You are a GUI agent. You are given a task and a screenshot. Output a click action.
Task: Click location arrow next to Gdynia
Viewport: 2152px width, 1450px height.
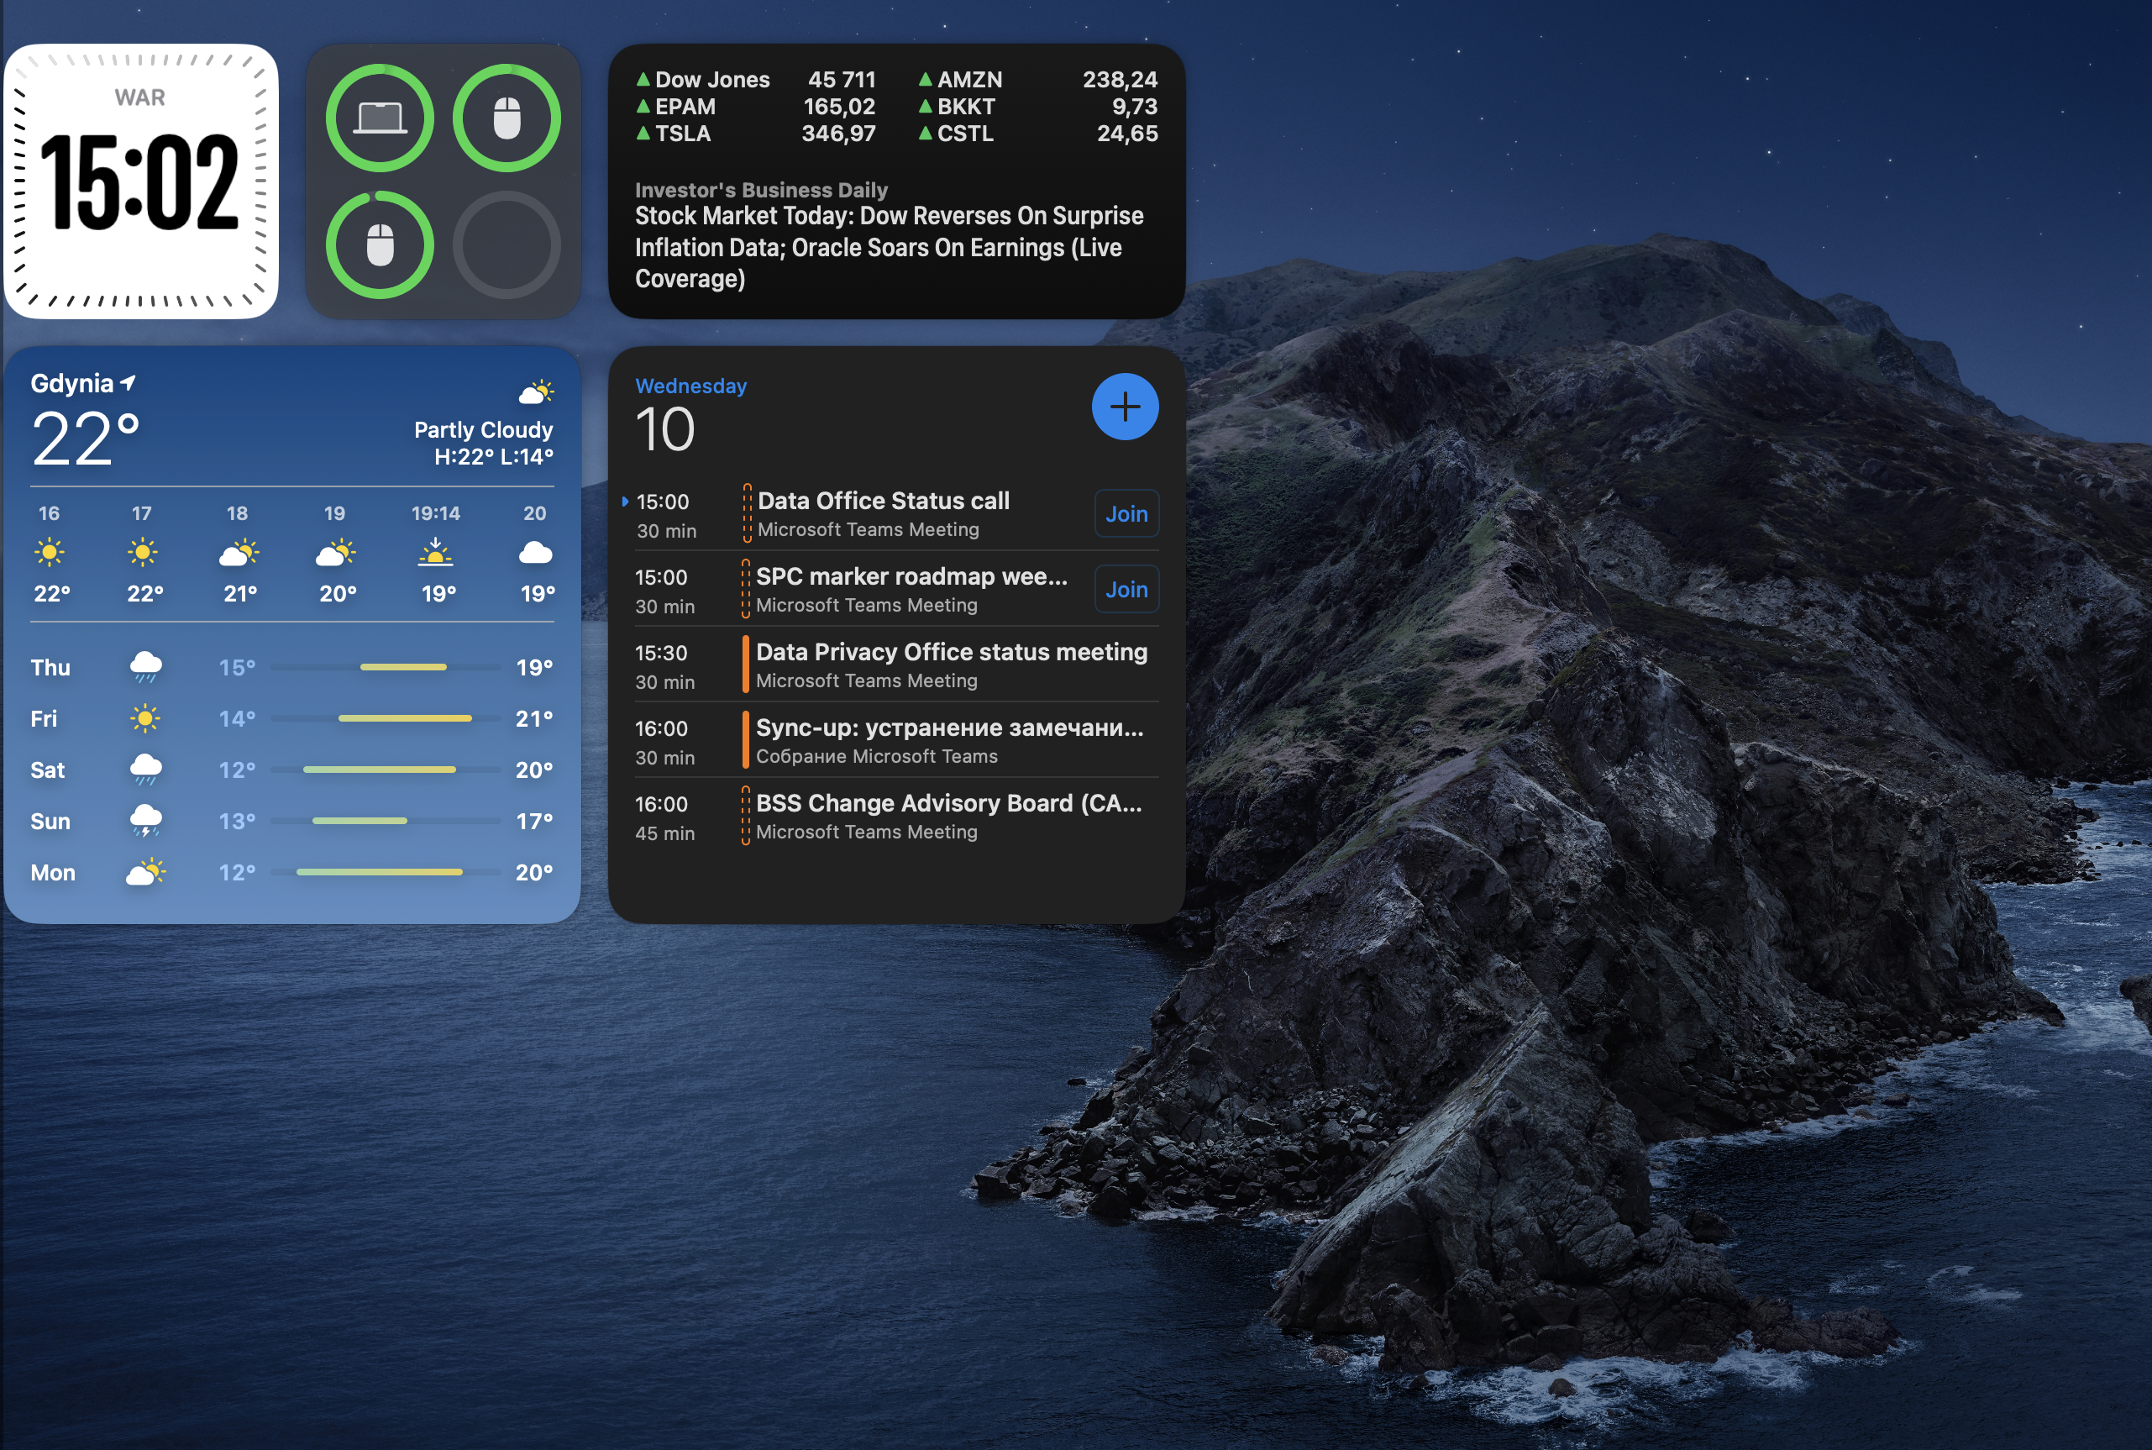129,382
